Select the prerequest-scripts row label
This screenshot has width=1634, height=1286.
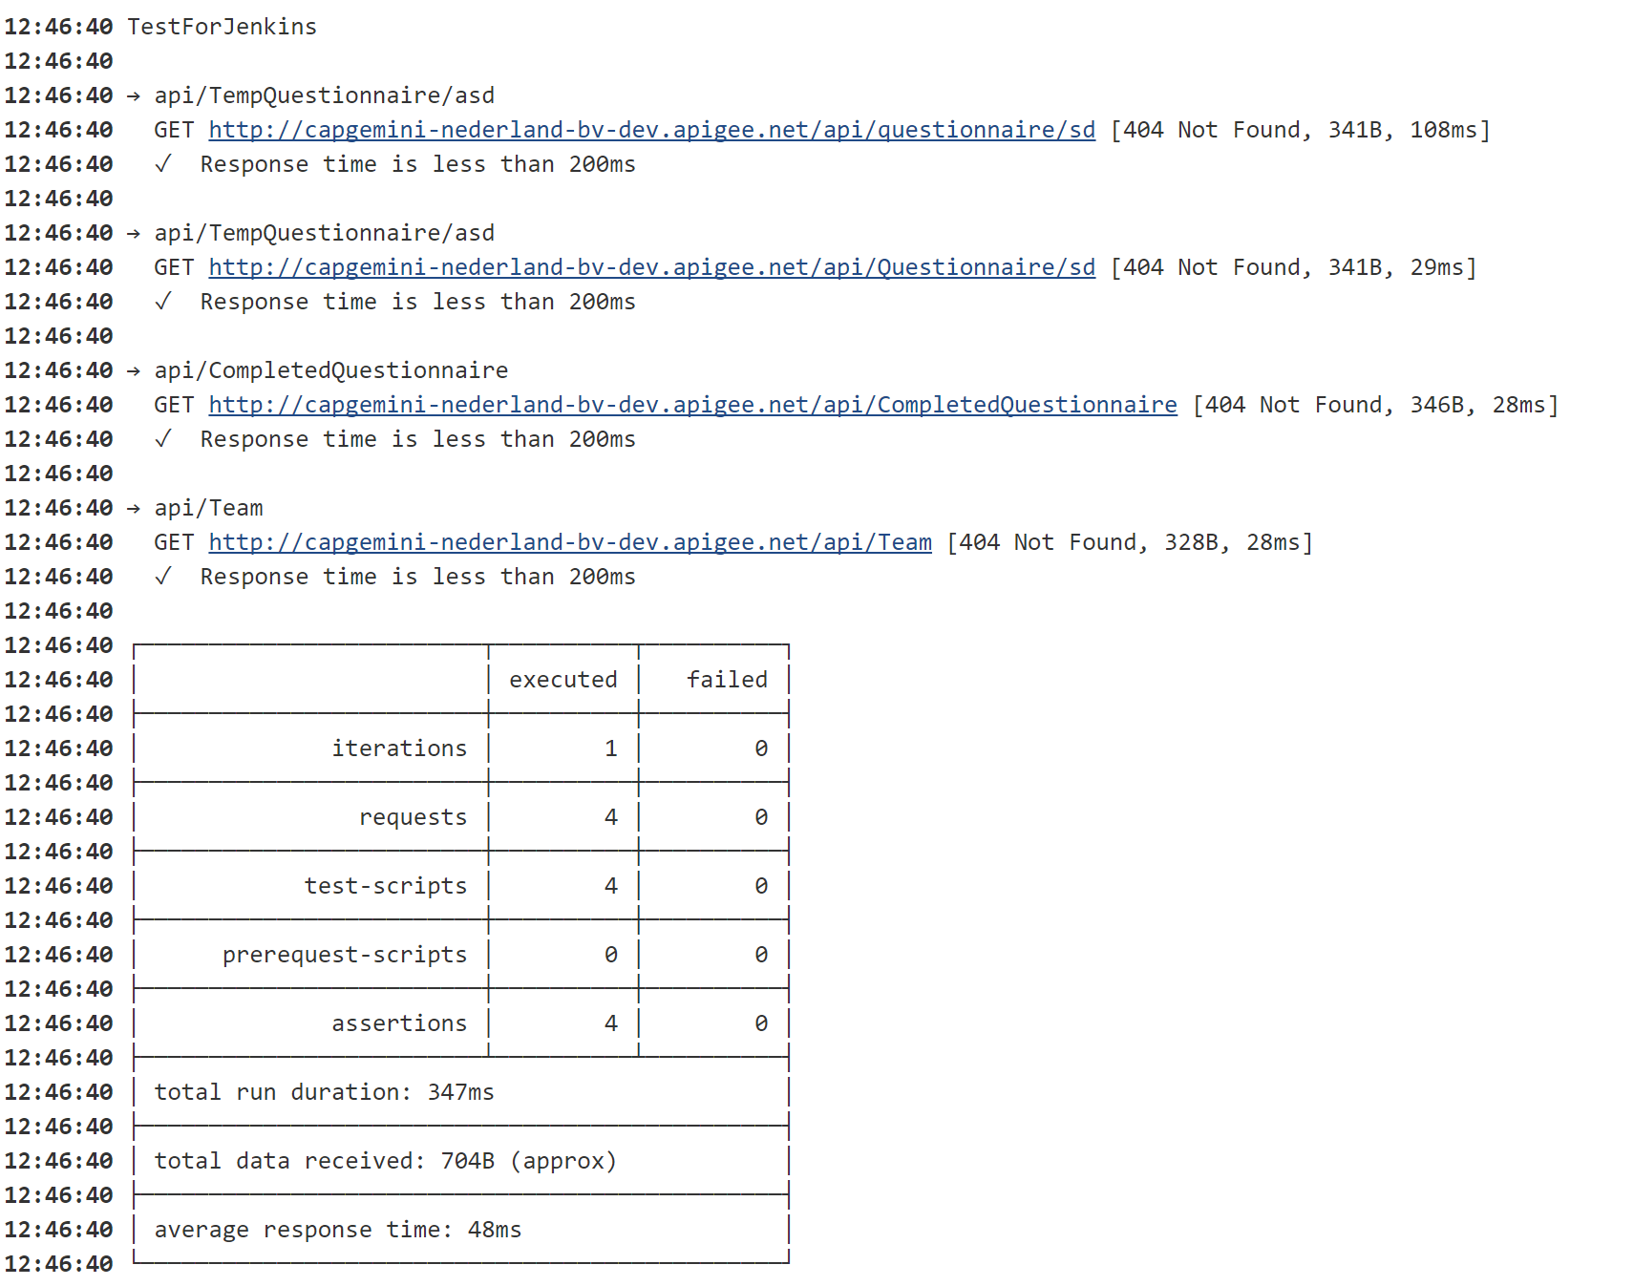click(345, 955)
